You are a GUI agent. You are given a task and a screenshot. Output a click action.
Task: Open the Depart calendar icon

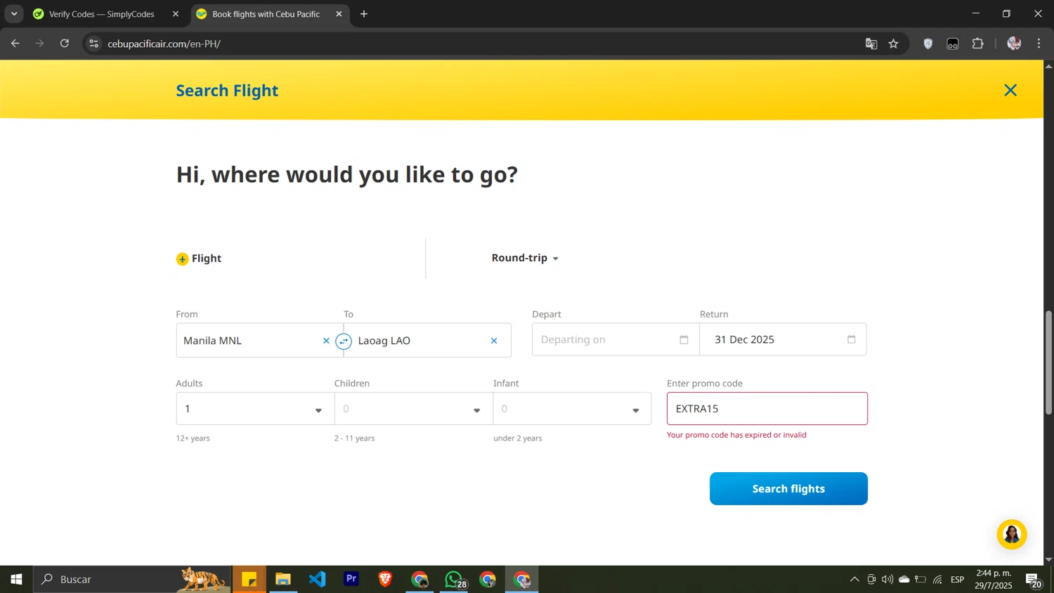click(x=684, y=340)
